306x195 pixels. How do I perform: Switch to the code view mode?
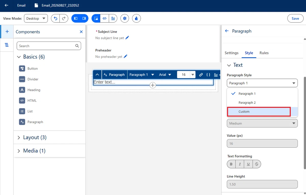104,18
